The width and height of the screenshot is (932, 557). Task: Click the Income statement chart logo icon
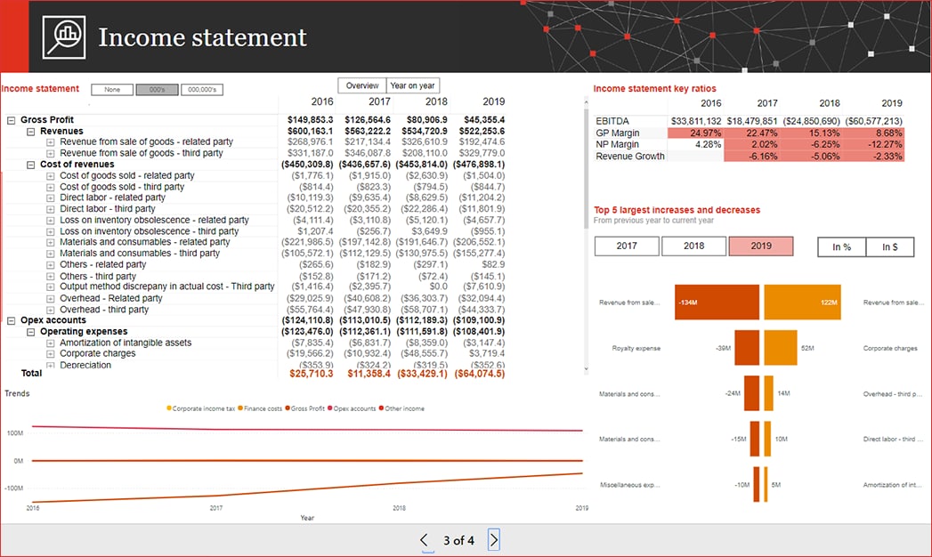coord(64,36)
